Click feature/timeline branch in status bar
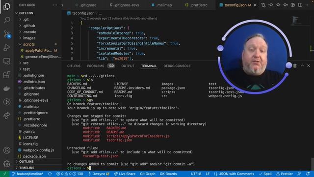The image size is (314, 177). click(x=27, y=174)
